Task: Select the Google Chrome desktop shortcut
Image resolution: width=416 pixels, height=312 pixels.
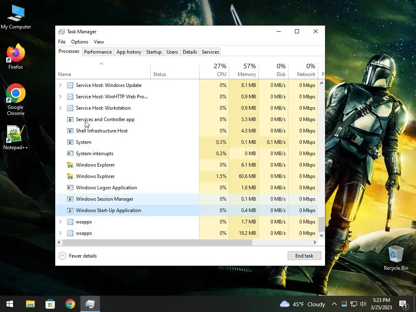Action: click(x=16, y=100)
